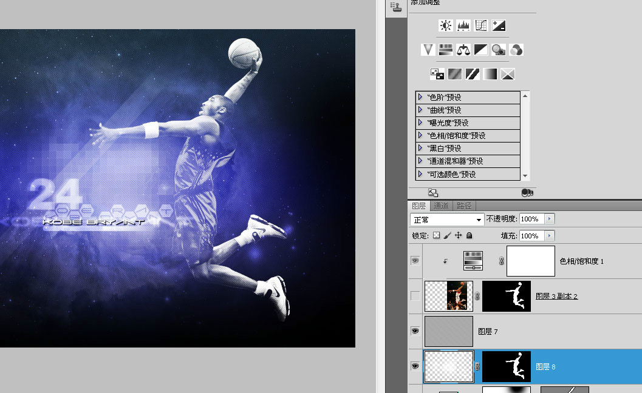Click the mask link icon on 图层 8
This screenshot has height=393, width=642.
click(477, 366)
